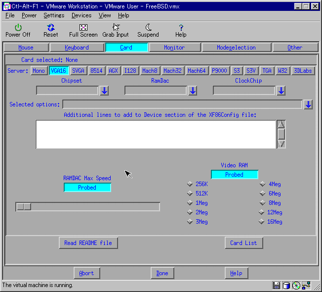This screenshot has height=292, width=322.
Task: Open the Settings menu
Action: [x=54, y=15]
